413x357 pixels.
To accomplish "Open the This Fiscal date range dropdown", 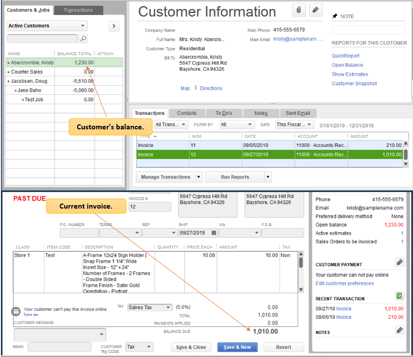I will [x=294, y=124].
